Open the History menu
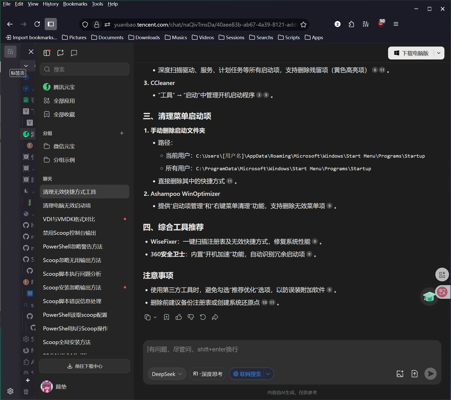This screenshot has height=400, width=451. 51,4
